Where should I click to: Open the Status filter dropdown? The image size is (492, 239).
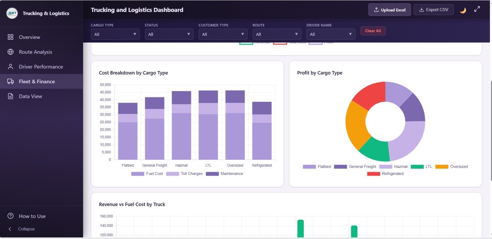(x=169, y=34)
